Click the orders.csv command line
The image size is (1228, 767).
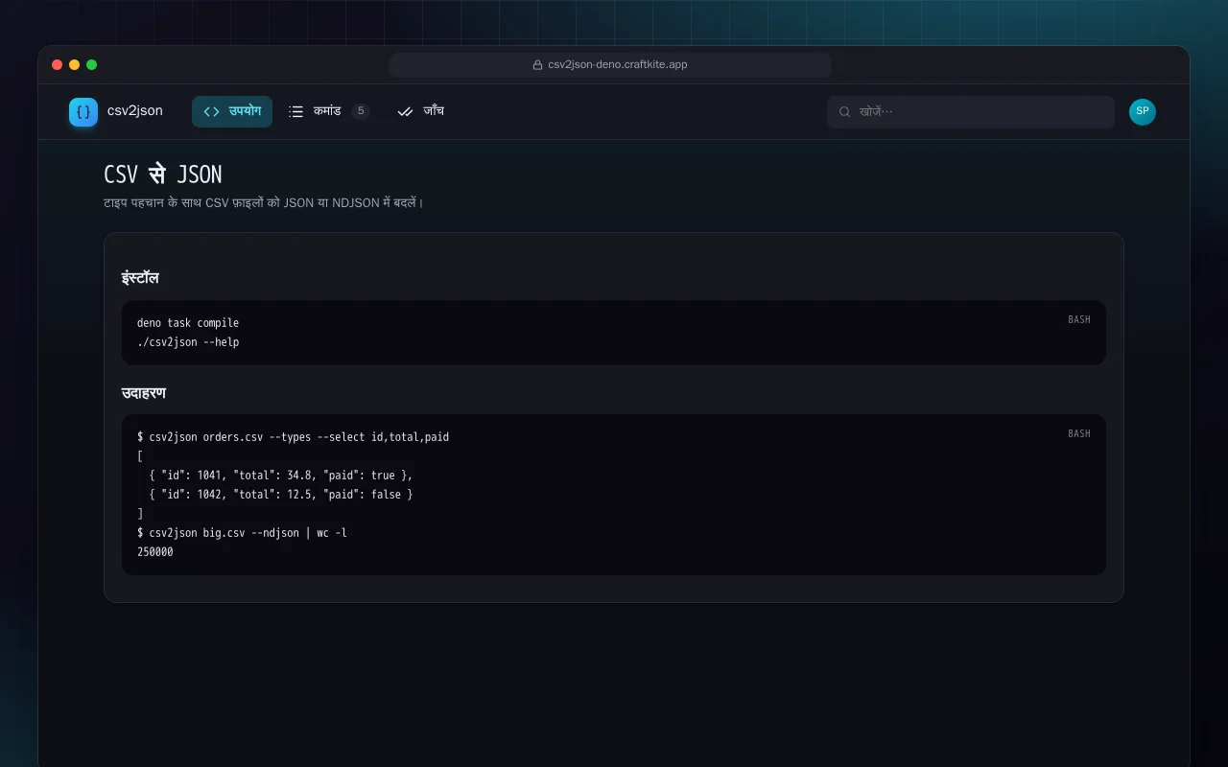coord(294,437)
